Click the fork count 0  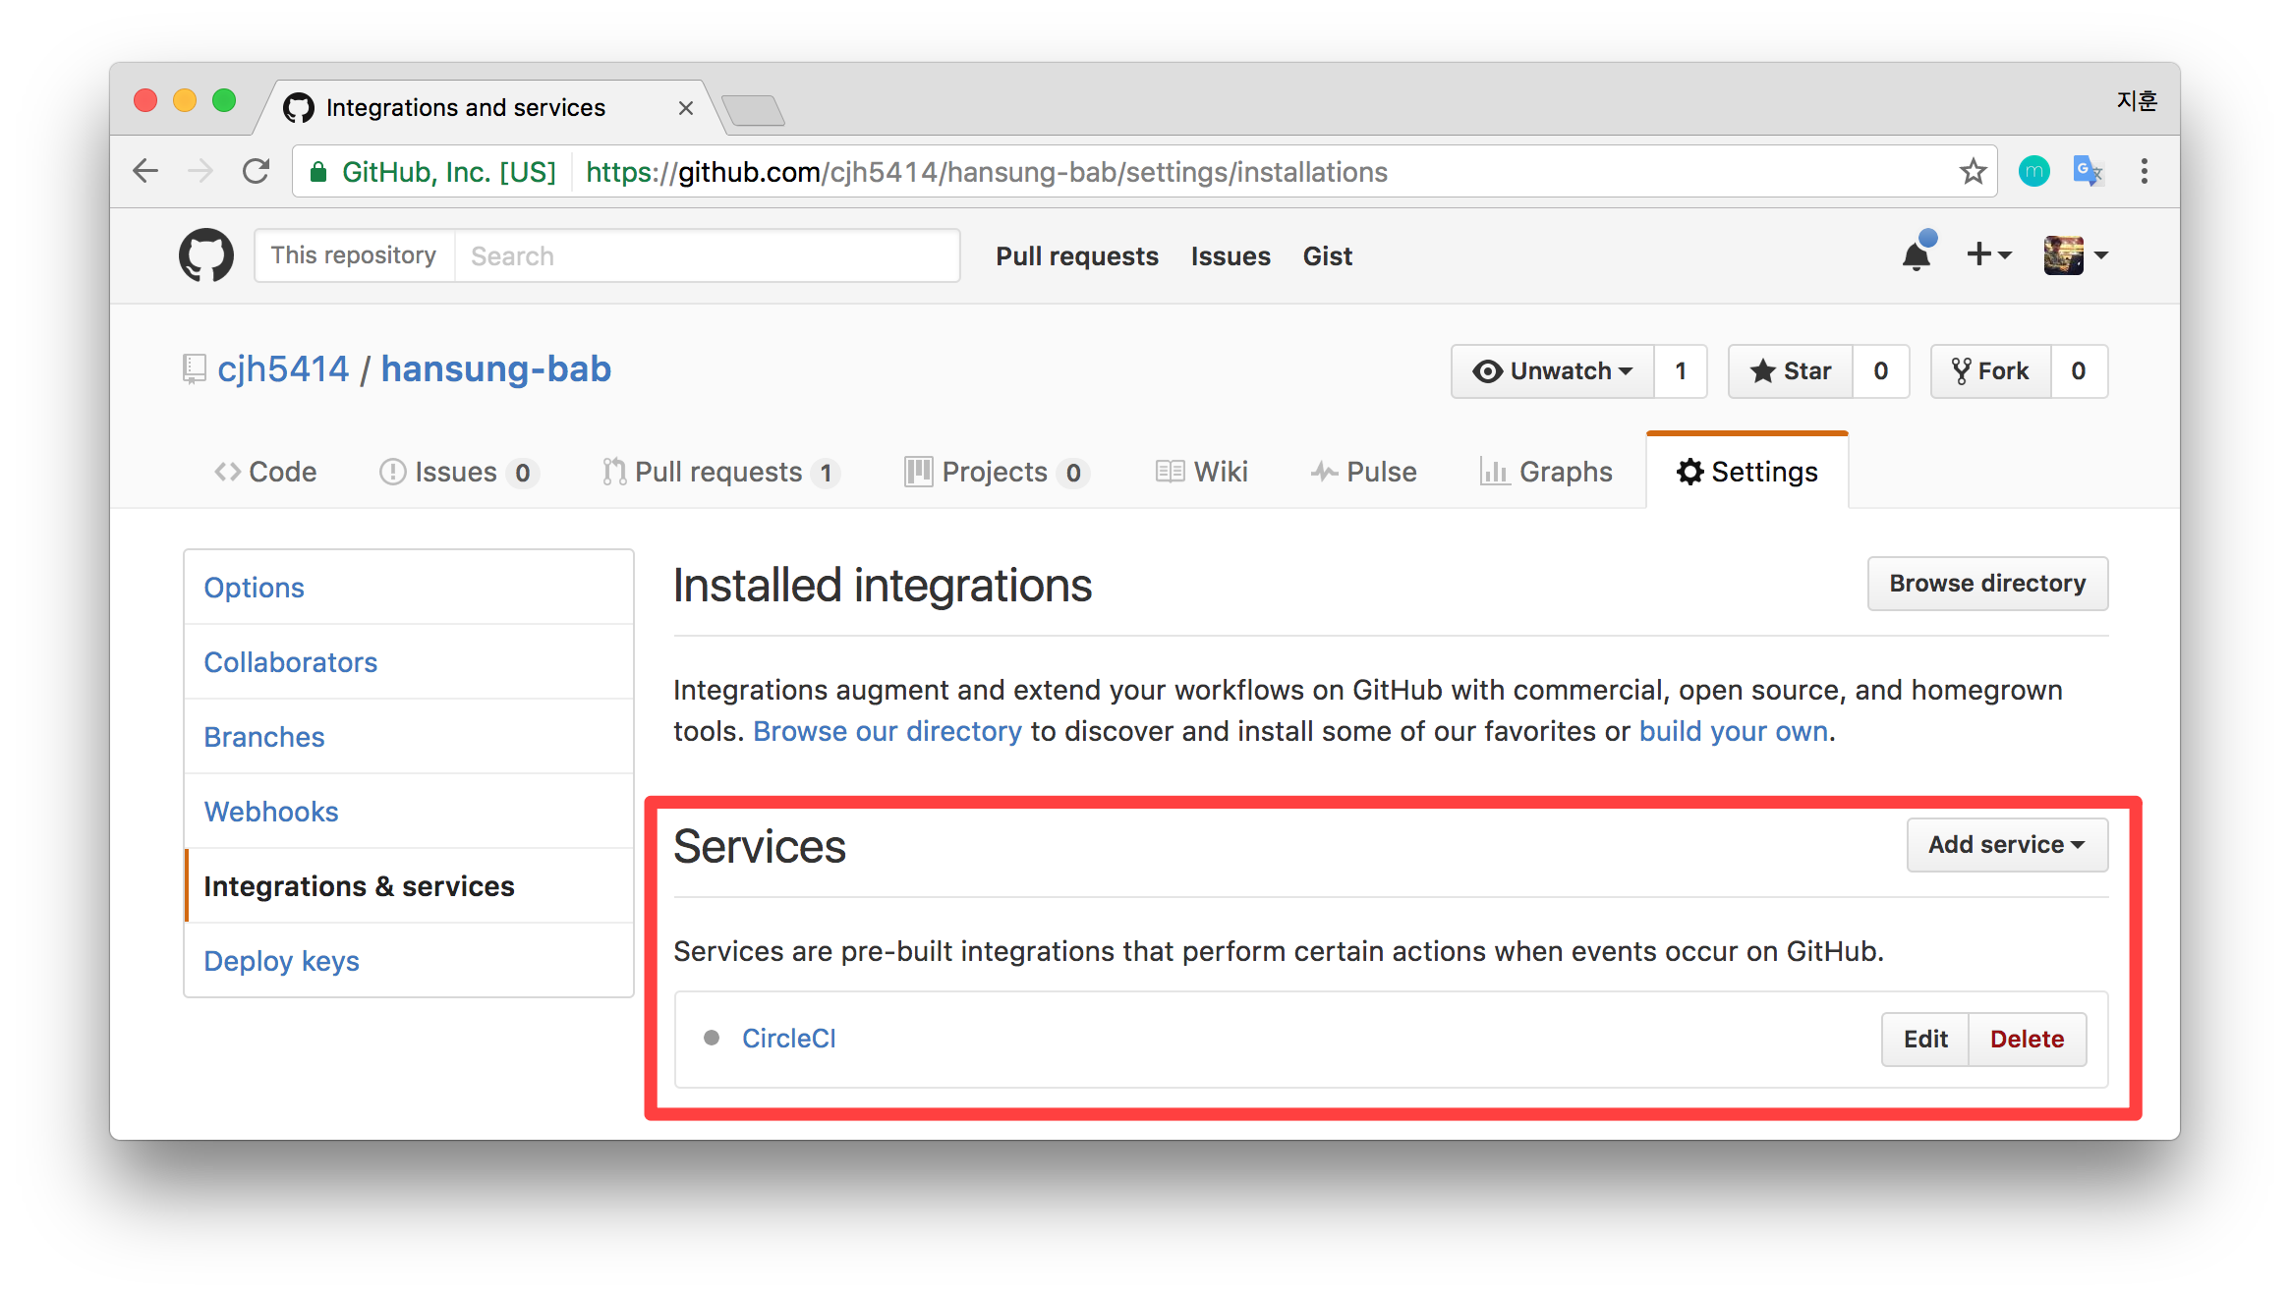(x=2079, y=371)
